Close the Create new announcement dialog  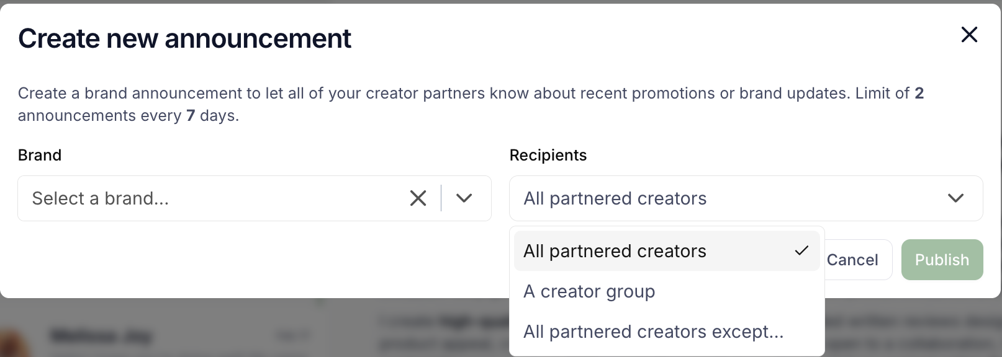[969, 35]
